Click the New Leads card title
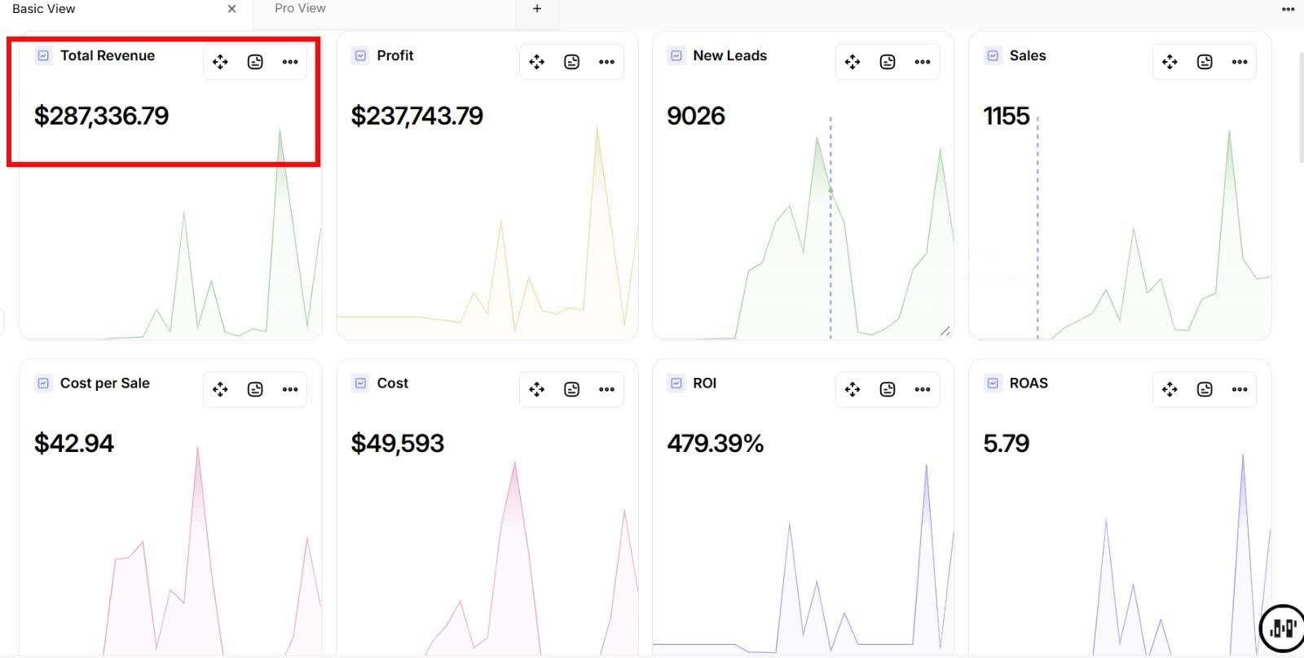 coord(730,55)
